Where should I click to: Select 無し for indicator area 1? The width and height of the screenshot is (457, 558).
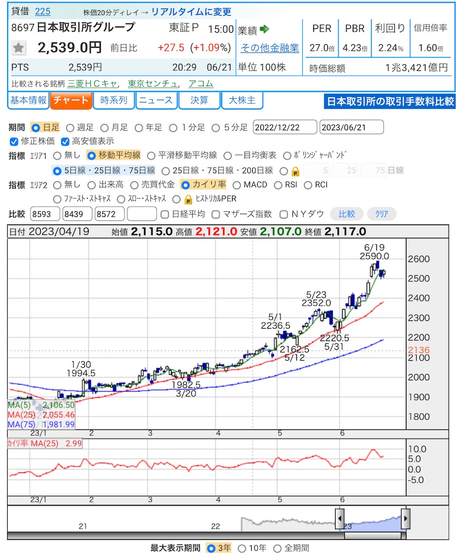[57, 155]
